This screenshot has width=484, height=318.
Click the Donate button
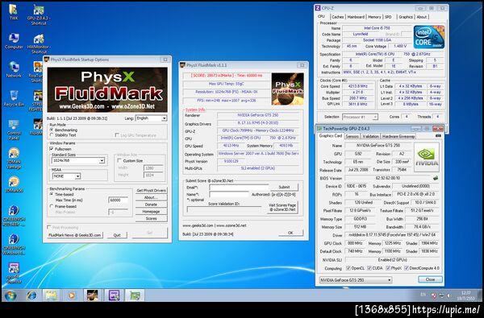pos(152,204)
